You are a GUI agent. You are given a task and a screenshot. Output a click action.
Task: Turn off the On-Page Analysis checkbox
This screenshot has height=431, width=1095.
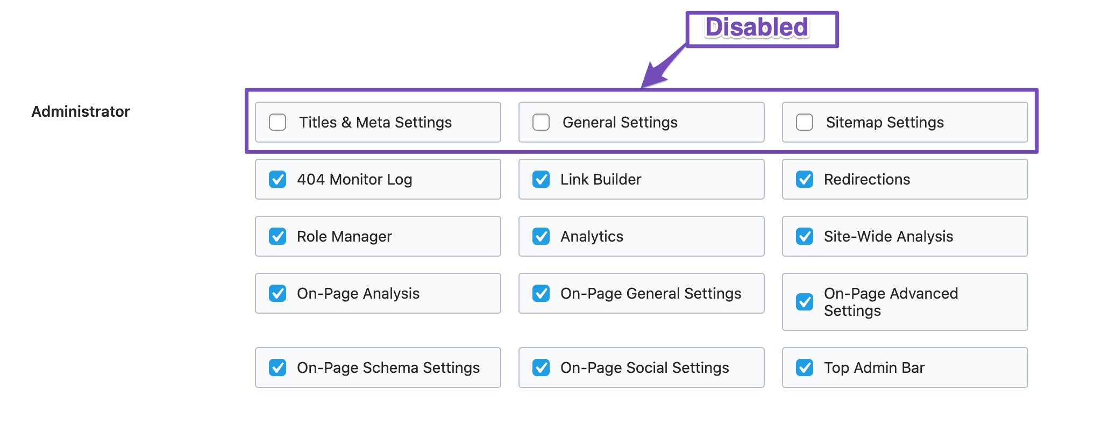pyautogui.click(x=278, y=293)
